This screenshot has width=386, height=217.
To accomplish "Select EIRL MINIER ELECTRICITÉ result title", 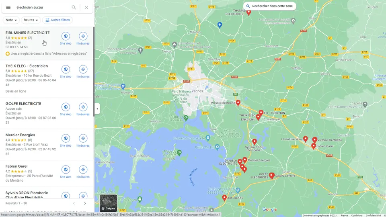I will [x=28, y=33].
